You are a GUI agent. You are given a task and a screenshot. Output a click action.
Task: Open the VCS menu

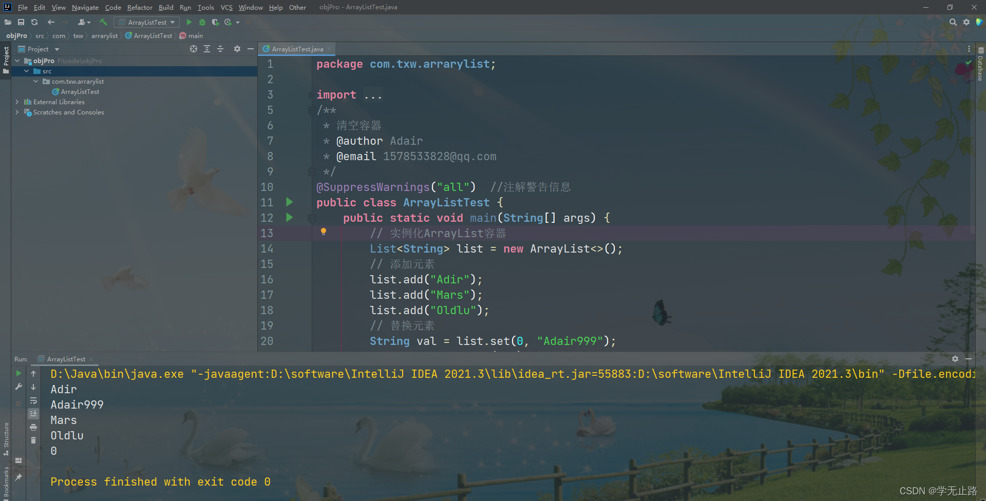(226, 7)
